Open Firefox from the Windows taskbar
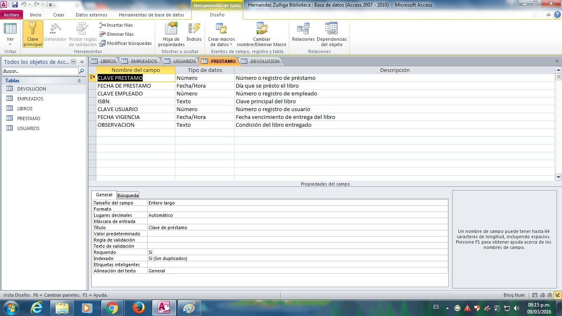Screen dimensions: 562x316 coord(139,308)
